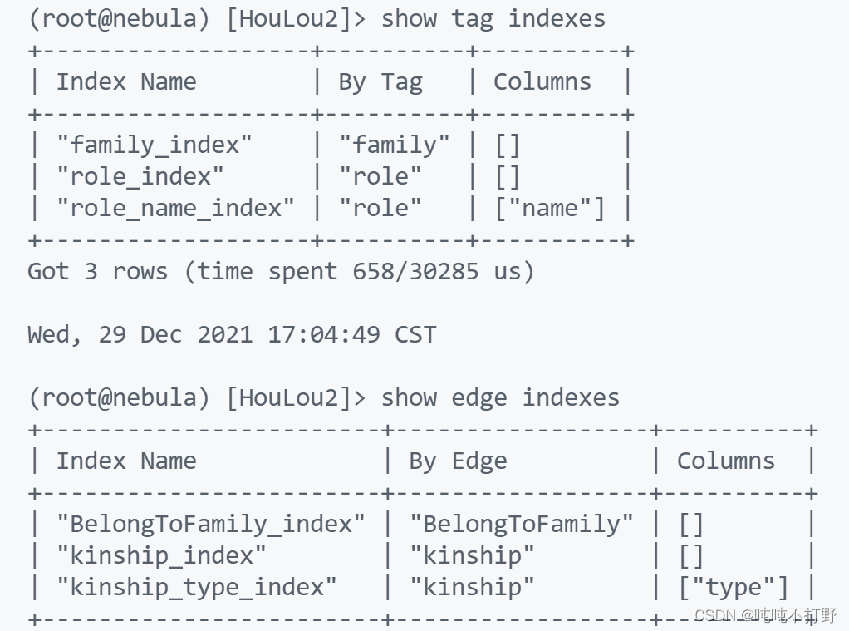Click the Columns header in the edge table
Image resolution: width=849 pixels, height=631 pixels.
[726, 461]
